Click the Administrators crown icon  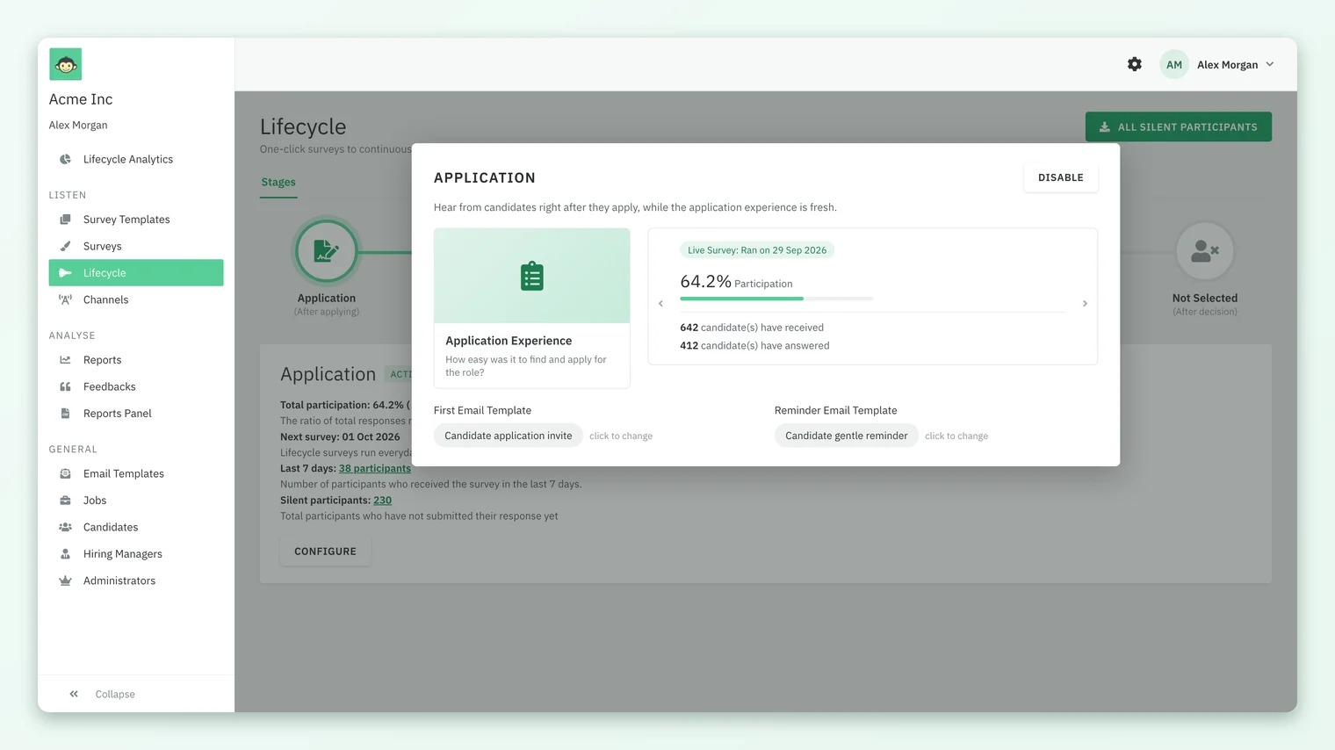65,581
